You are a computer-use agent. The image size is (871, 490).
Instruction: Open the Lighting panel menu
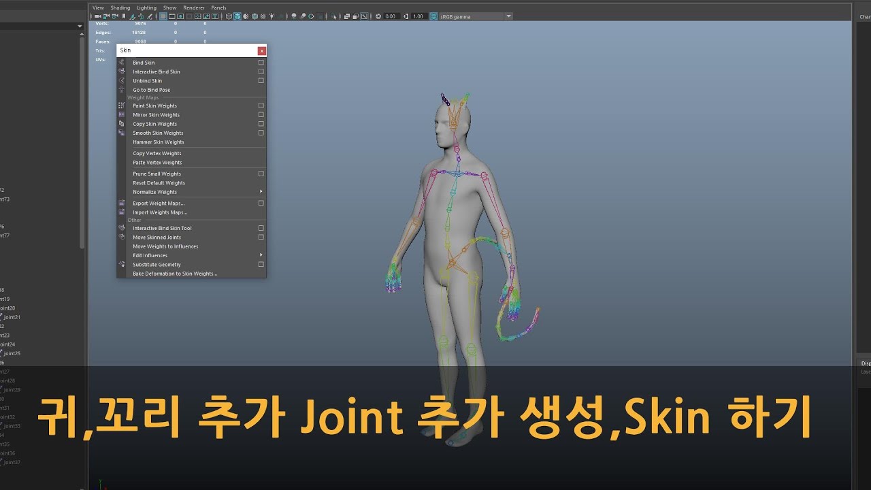coord(146,7)
